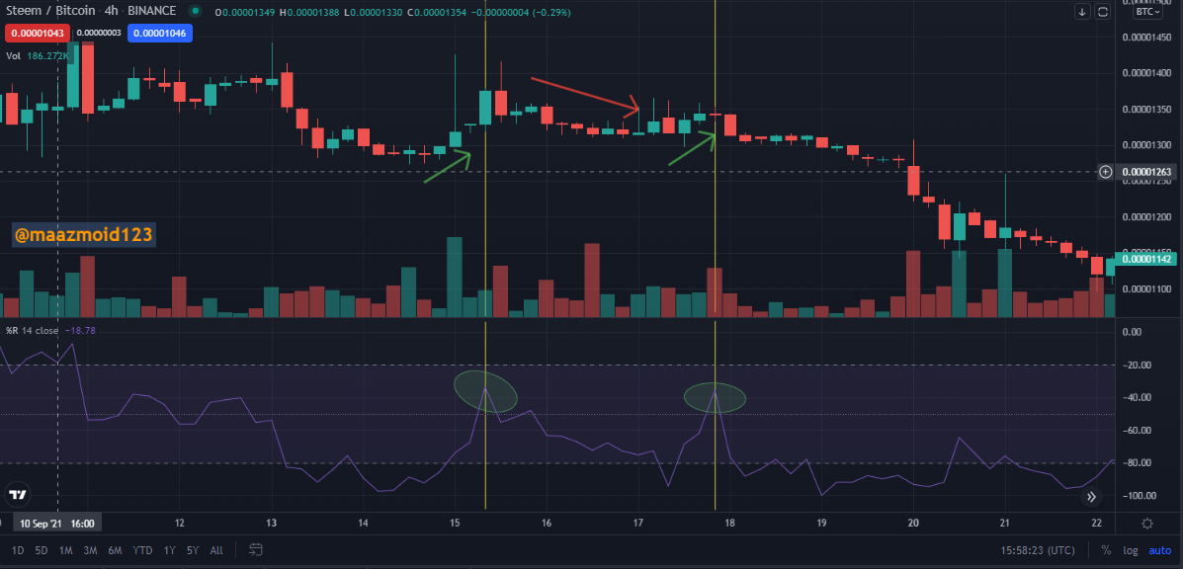1183x569 pixels.
Task: Select the 1Y time range
Action: click(x=169, y=550)
